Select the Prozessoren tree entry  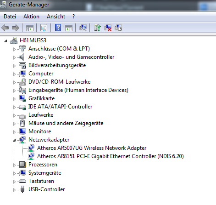[43, 165]
